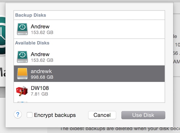
Task: Click the 153.62 GB label under Backup Disks
Action: (x=42, y=32)
